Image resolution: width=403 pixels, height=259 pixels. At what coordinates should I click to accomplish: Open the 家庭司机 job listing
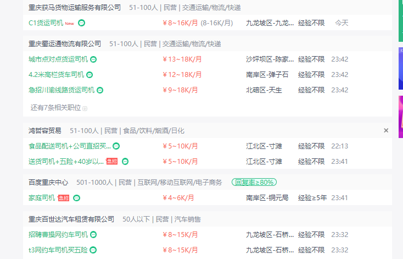42,198
